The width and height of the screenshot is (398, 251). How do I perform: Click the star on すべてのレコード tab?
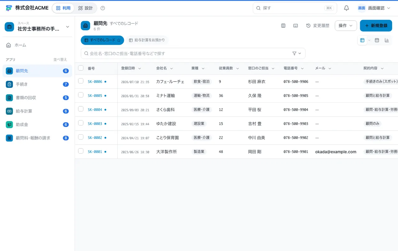tap(119, 40)
